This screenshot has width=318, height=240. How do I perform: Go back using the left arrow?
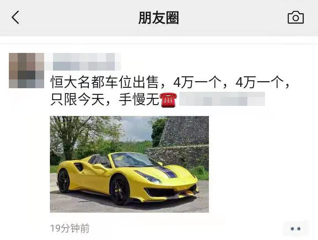click(15, 17)
